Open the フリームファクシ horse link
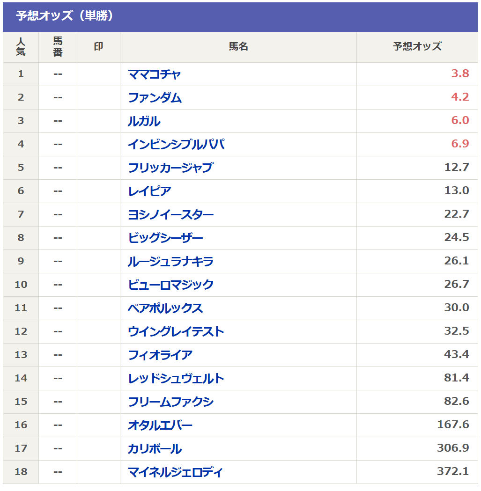The width and height of the screenshot is (481, 491). click(x=170, y=402)
